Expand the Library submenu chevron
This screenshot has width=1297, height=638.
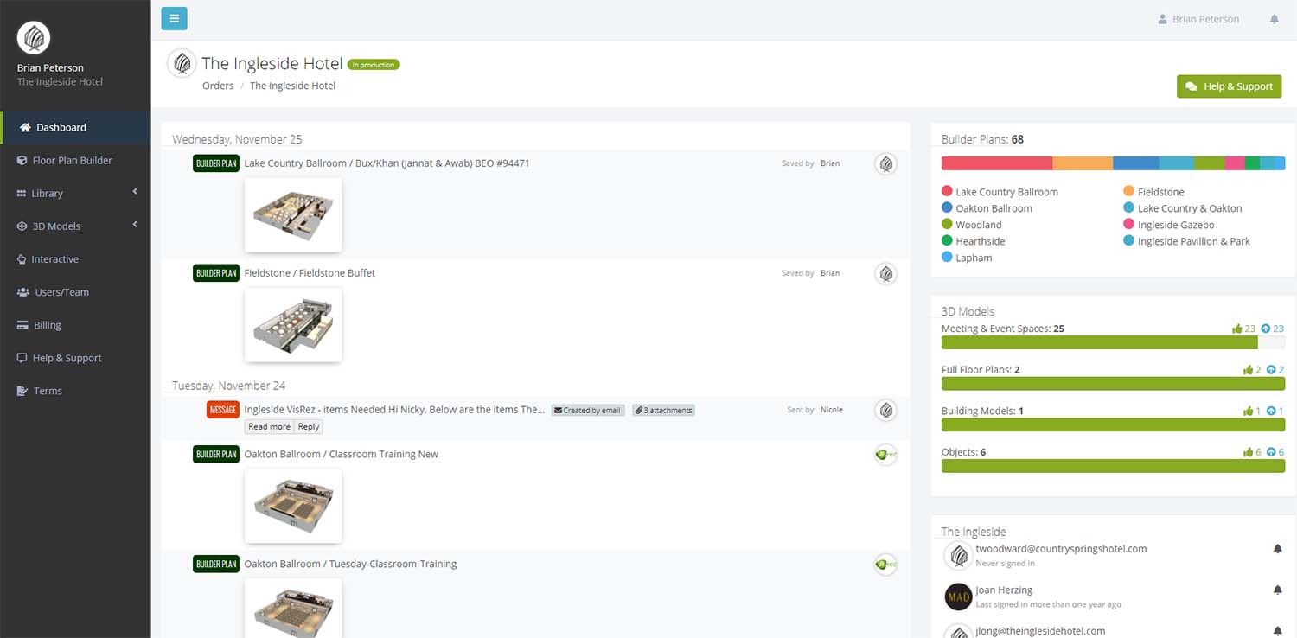[x=135, y=192]
